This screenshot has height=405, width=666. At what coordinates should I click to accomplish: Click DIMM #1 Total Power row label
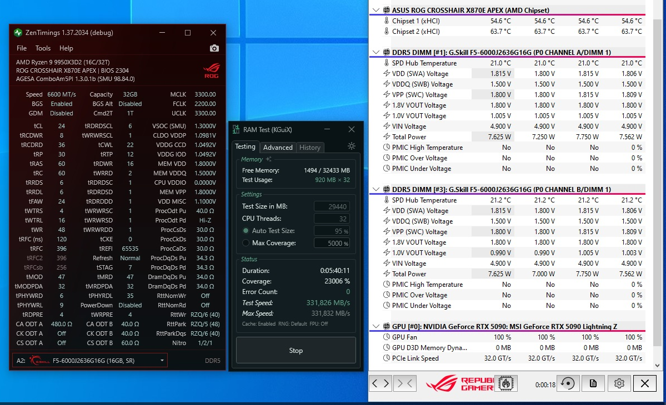pos(409,136)
